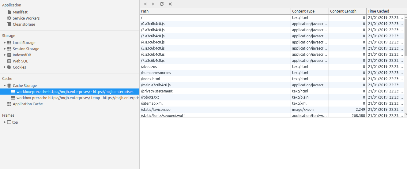Sort by the Content-Type column header
Viewport: 407px width, 169px height.
[310, 11]
